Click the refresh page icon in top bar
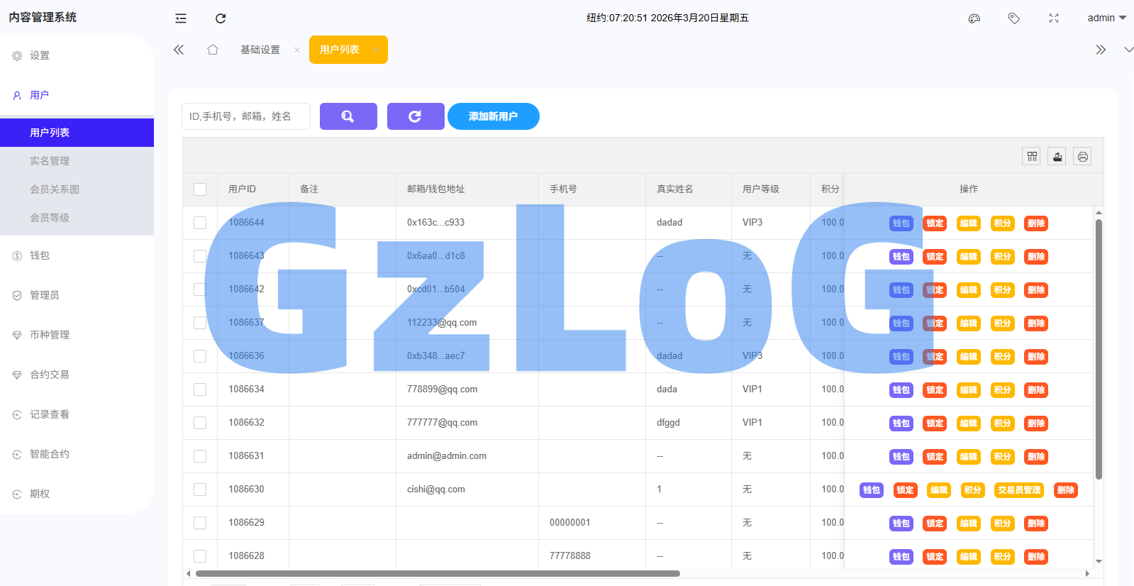Image resolution: width=1134 pixels, height=586 pixels. tap(221, 18)
